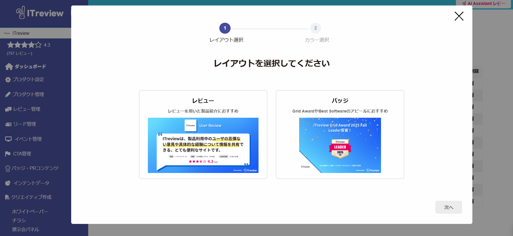Close the layout selection dialog
The width and height of the screenshot is (513, 236).
459,16
